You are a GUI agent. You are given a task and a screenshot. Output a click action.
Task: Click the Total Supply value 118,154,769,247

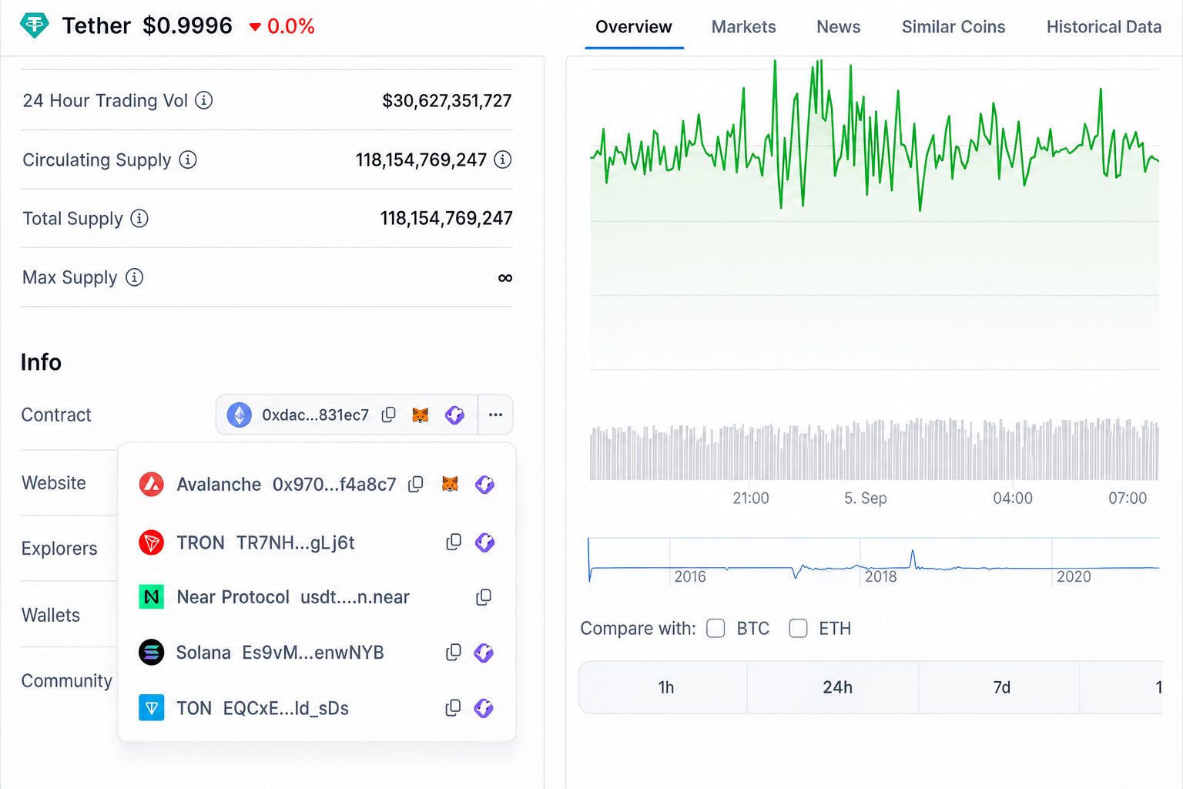(447, 218)
